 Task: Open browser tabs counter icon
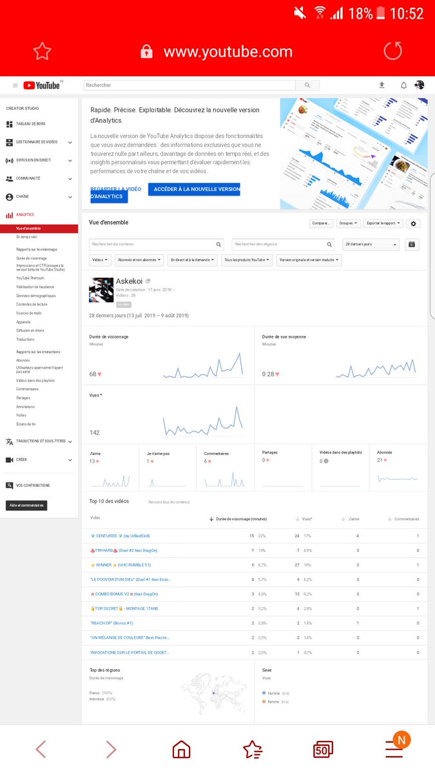click(x=324, y=749)
